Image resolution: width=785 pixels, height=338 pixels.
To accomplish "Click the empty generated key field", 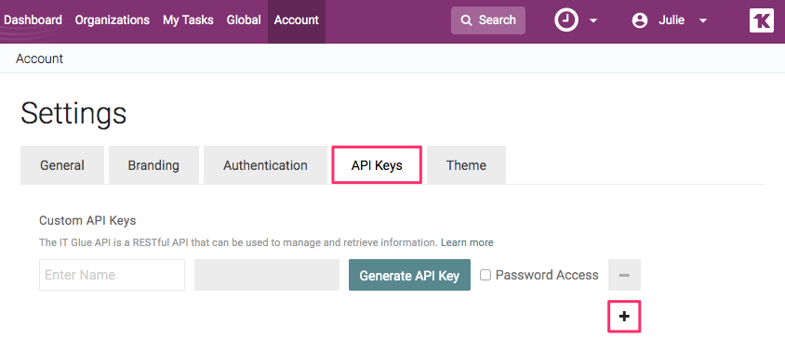I will 267,275.
